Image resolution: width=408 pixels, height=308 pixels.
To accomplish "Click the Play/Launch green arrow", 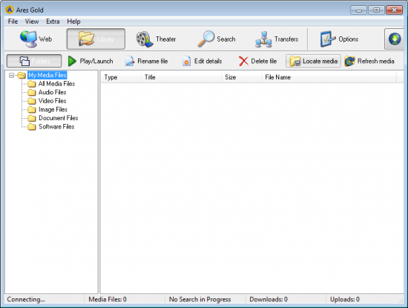I will (x=90, y=61).
